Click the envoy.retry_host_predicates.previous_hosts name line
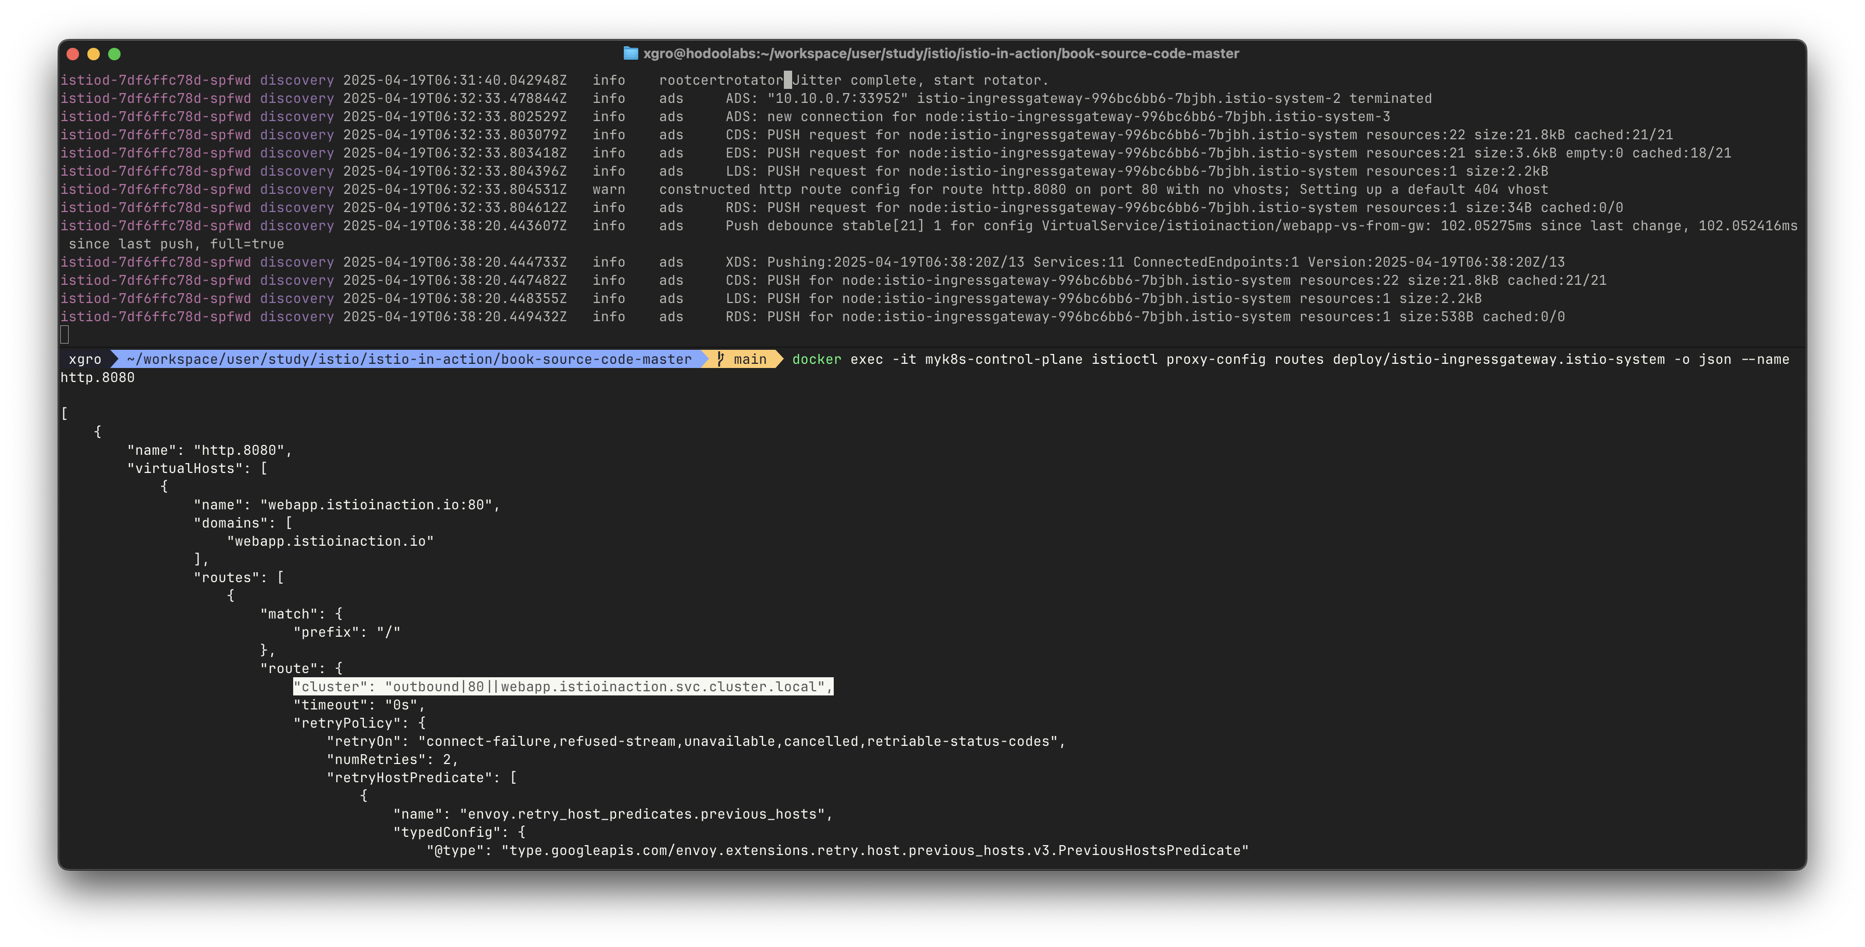The height and width of the screenshot is (947, 1865). [613, 814]
